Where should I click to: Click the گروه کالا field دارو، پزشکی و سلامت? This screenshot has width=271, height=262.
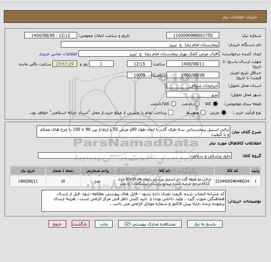(135, 155)
